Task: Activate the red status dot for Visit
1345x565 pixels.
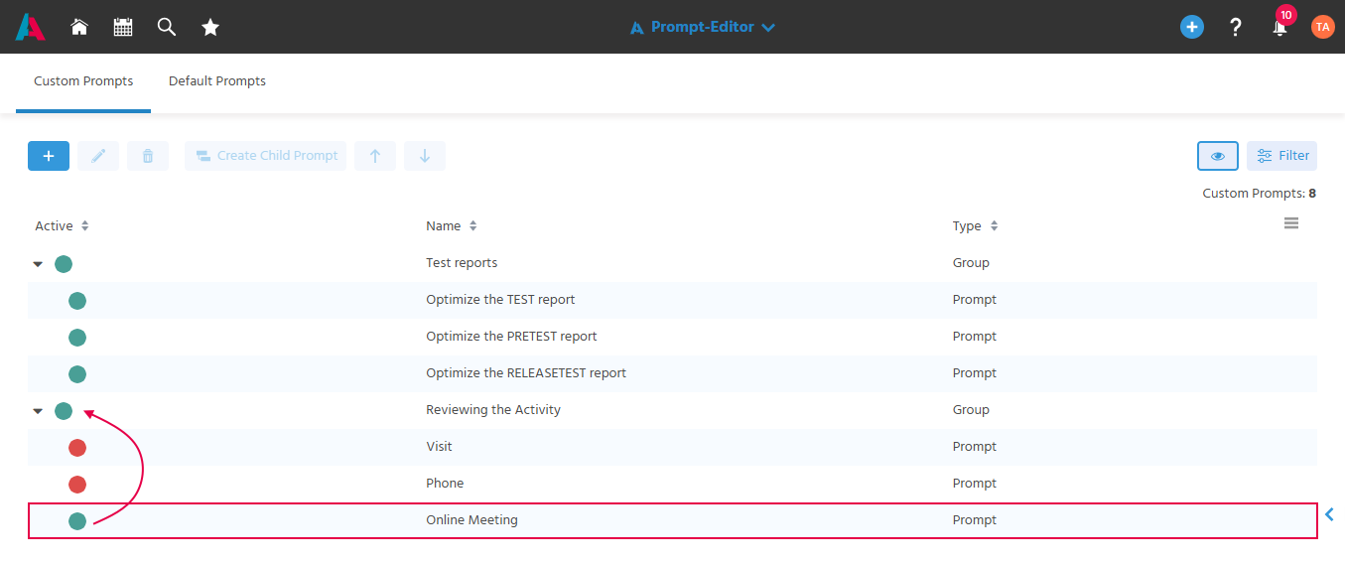Action: pos(77,448)
